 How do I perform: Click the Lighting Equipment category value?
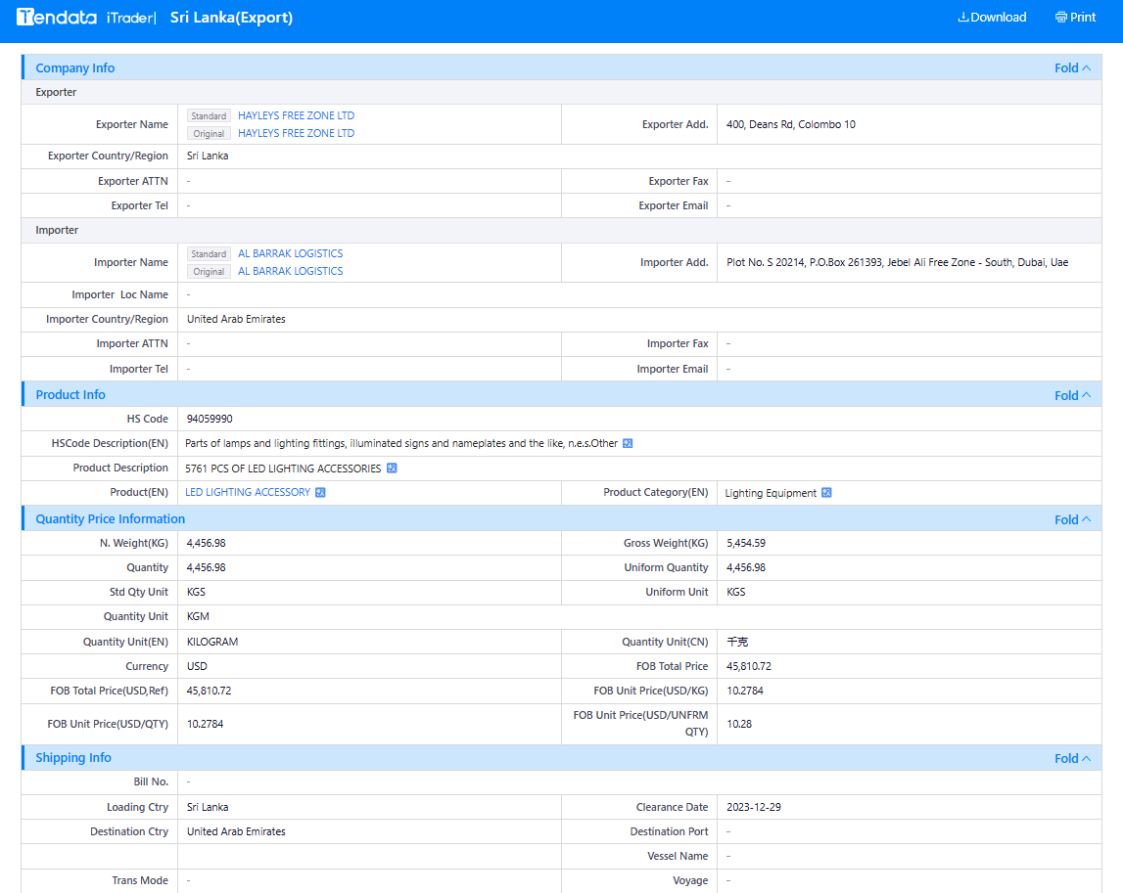click(771, 493)
